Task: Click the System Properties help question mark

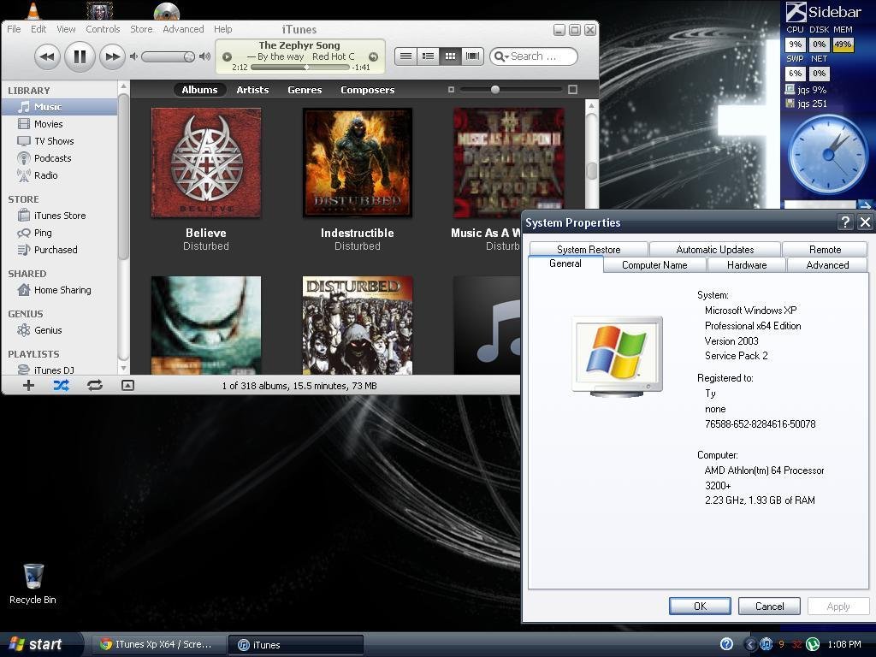Action: [x=845, y=222]
